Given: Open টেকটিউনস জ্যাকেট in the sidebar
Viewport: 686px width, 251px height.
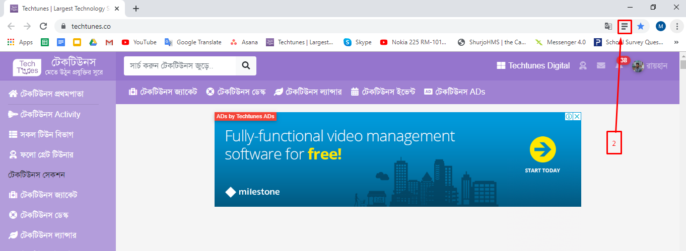Looking at the screenshot, I should coord(43,195).
